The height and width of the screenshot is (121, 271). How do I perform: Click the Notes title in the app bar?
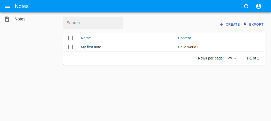22,6
